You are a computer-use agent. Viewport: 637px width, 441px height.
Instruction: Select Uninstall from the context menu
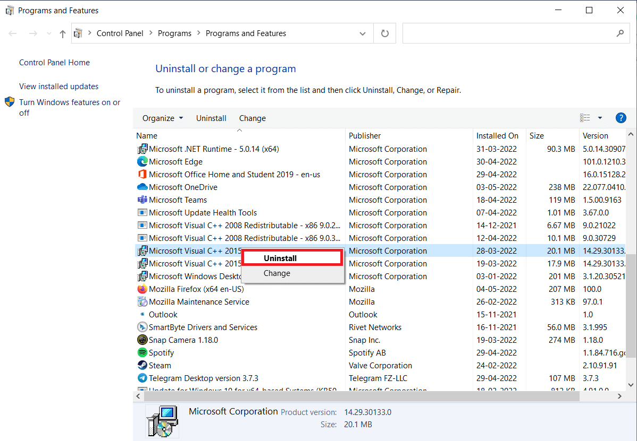point(292,258)
